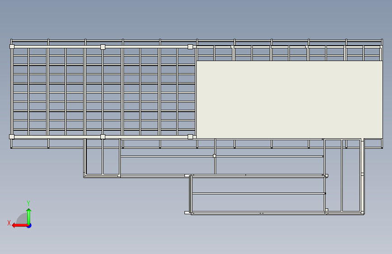Click the blue Z axis dot of the triad
Screen dimensions: 392x254
[x=29, y=226]
